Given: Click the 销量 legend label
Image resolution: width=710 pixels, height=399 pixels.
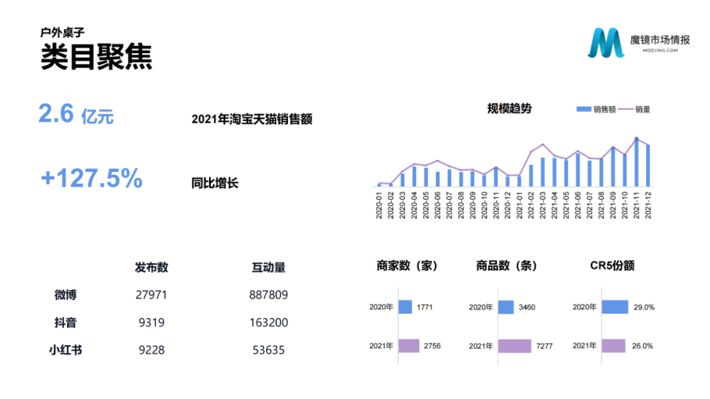Looking at the screenshot, I should (x=642, y=109).
